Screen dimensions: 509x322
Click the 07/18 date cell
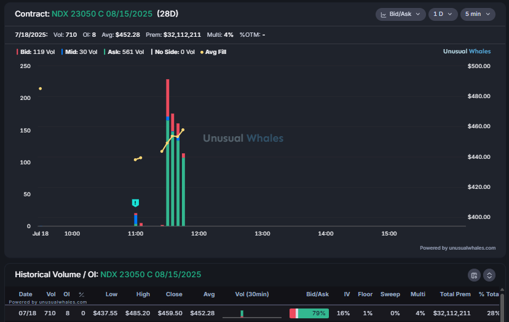pos(27,313)
